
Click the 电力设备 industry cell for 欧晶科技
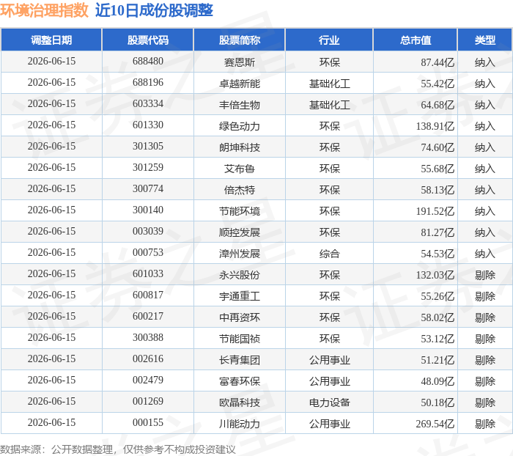[329, 402]
